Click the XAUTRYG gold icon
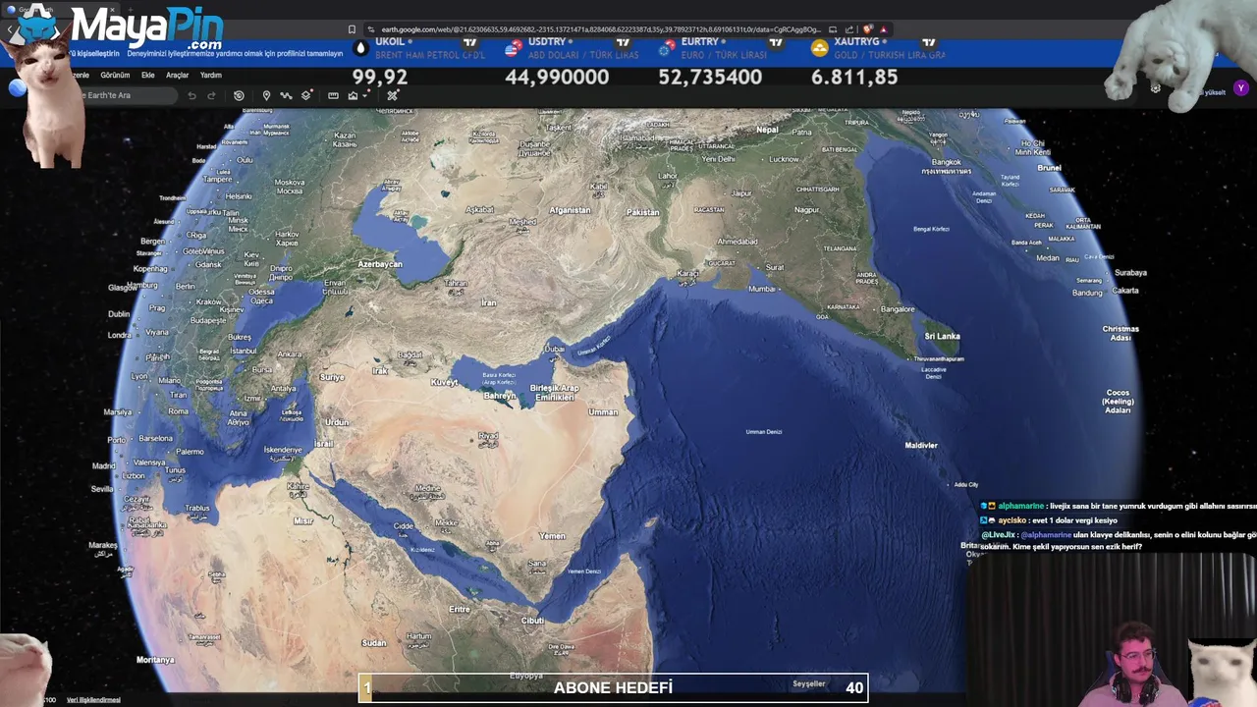Image resolution: width=1257 pixels, height=707 pixels. click(x=820, y=48)
